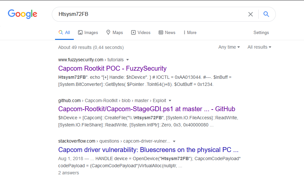Click the blue magnifier search icon
Viewport: 304px width, 187px height.
point(266,14)
